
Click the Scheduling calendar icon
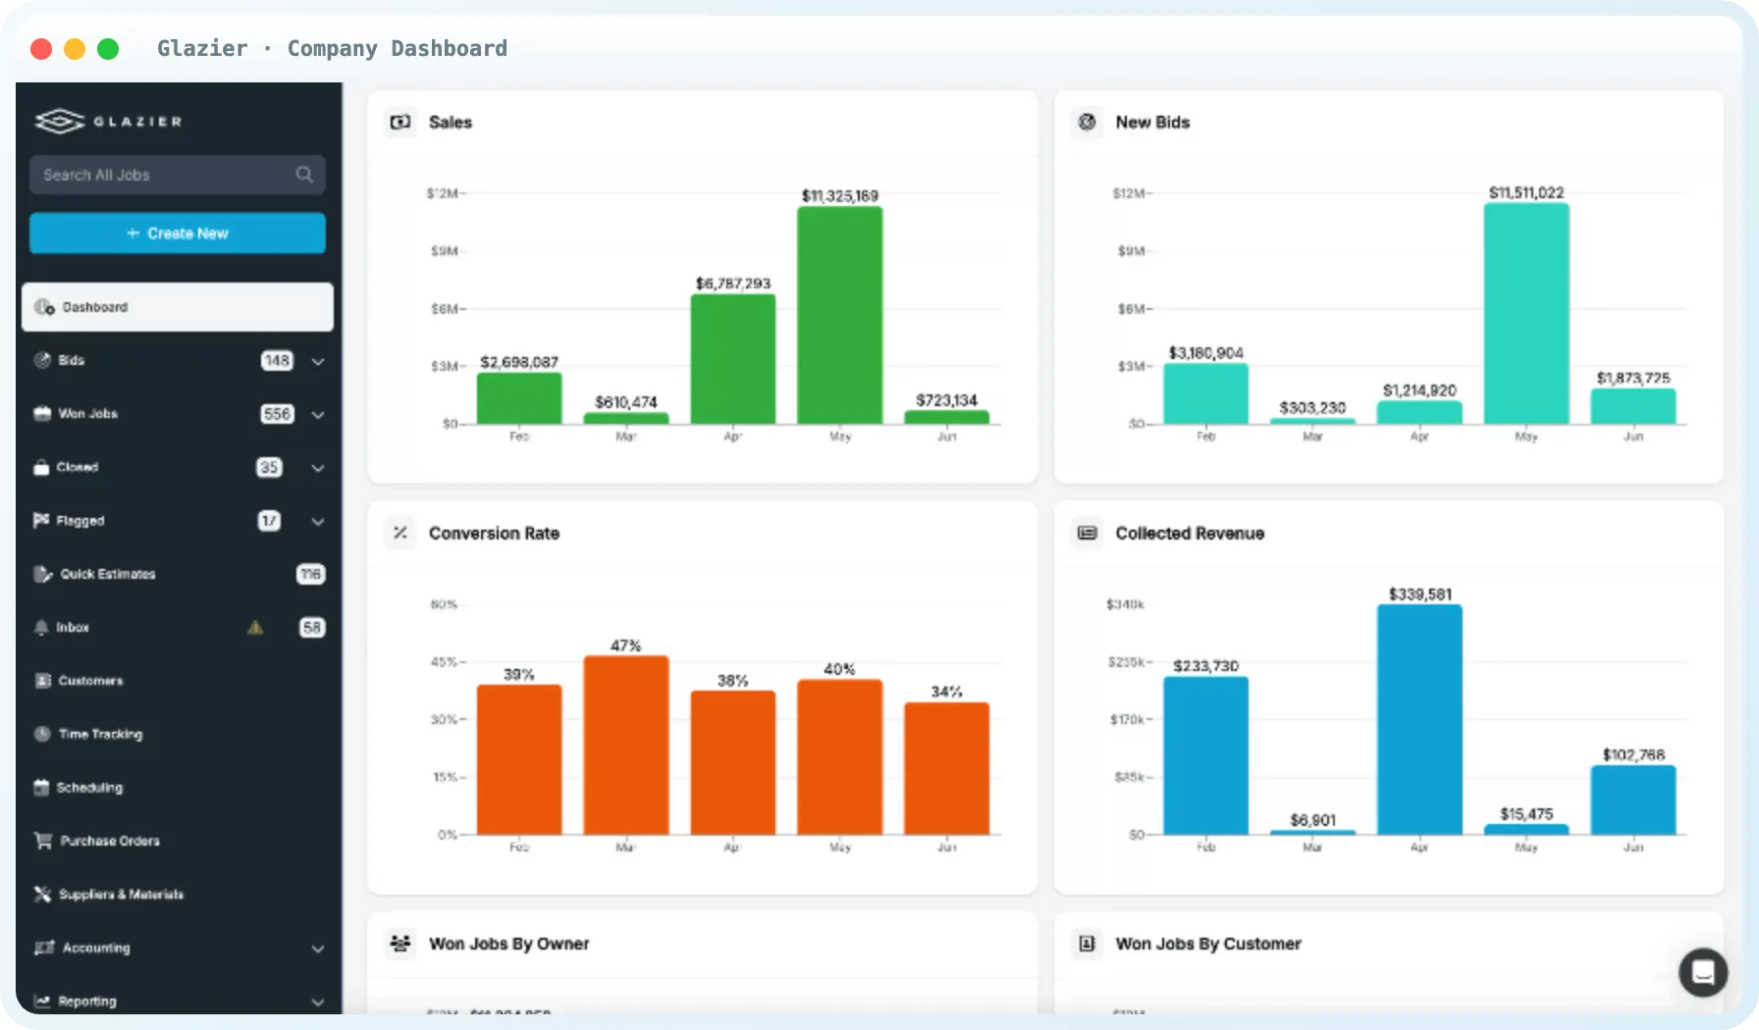click(x=41, y=787)
